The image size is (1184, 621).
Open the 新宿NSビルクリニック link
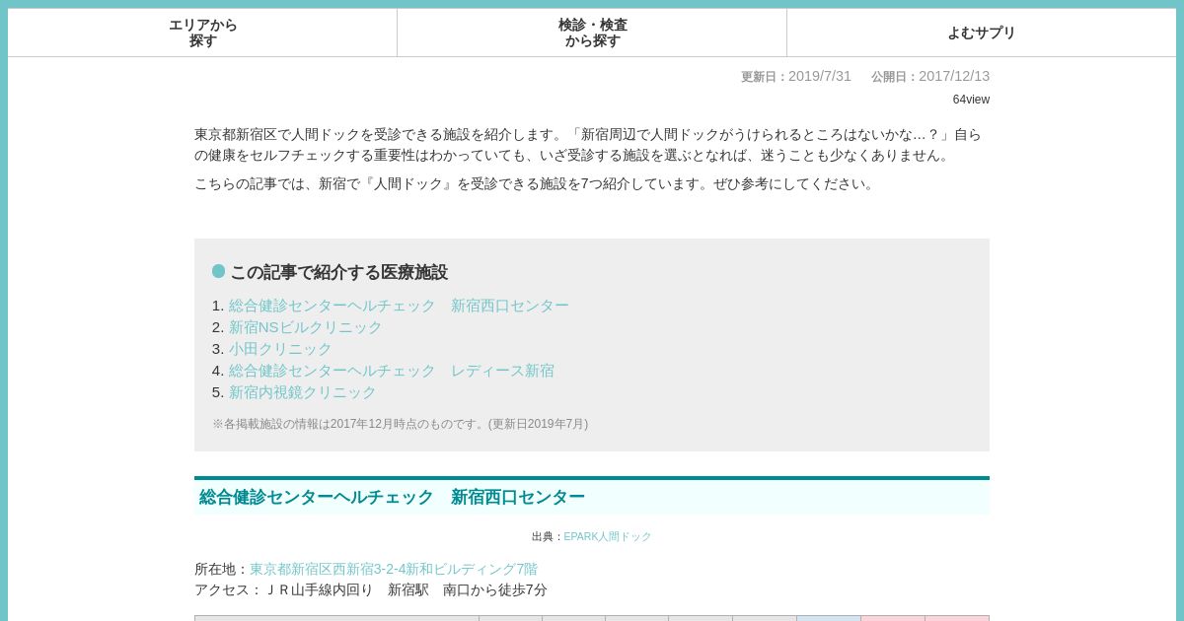305,327
